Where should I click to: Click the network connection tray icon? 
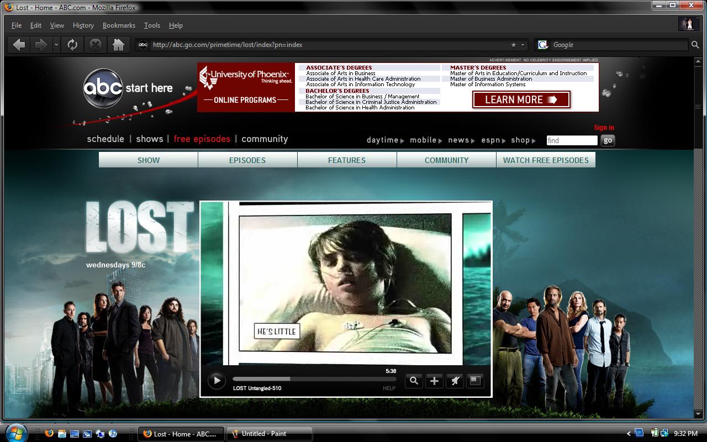[x=664, y=434]
